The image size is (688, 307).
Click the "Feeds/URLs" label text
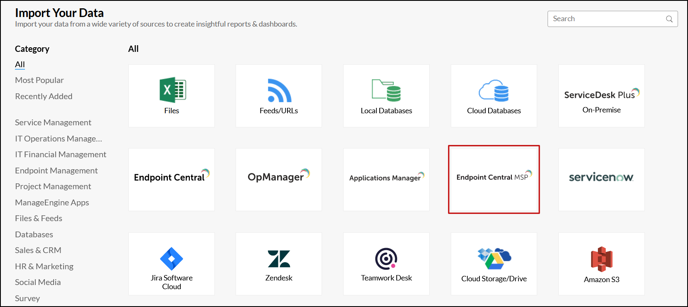279,111
